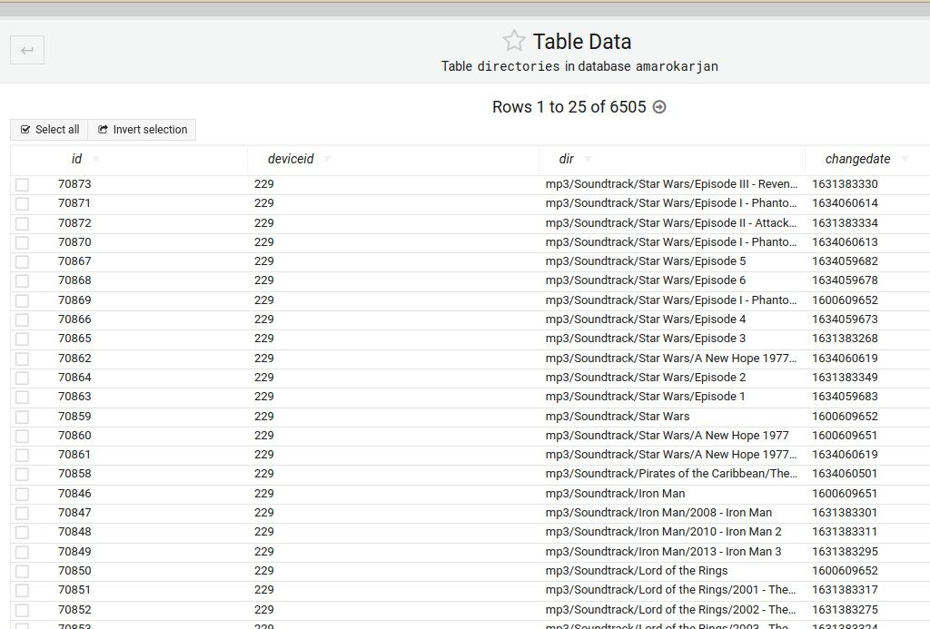Star this table as favorite
Image resolution: width=930 pixels, height=629 pixels.
[x=514, y=41]
